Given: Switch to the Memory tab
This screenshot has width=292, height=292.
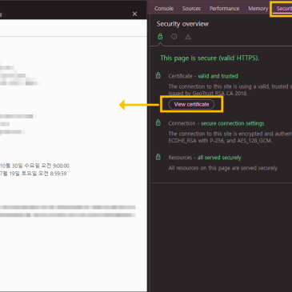Looking at the screenshot, I should [x=258, y=9].
